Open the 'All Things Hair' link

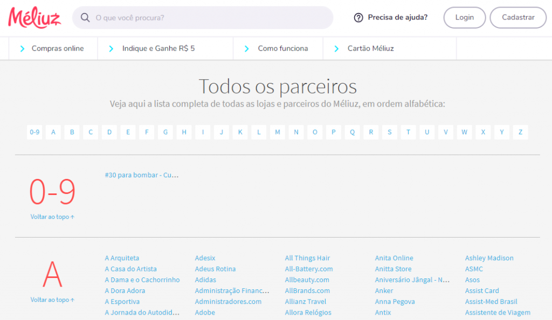pyautogui.click(x=307, y=258)
